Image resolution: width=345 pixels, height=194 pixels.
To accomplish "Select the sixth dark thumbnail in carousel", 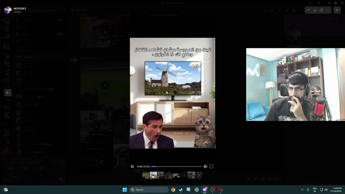I will tap(184, 175).
